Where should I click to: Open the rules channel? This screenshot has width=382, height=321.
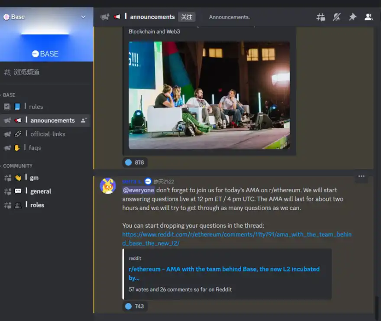pos(45,107)
